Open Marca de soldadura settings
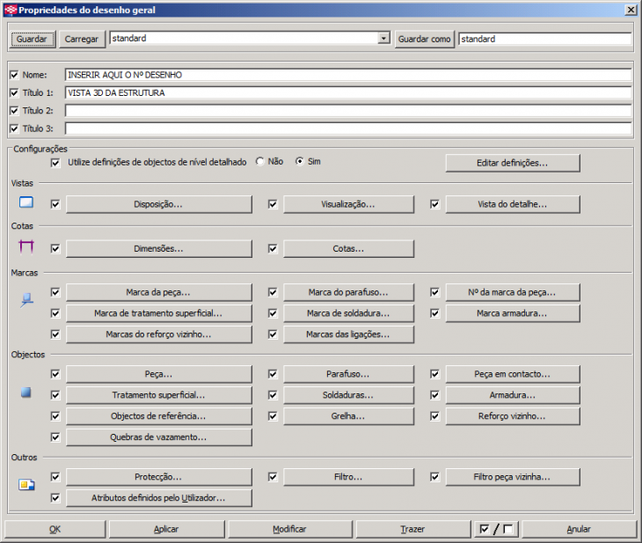Image resolution: width=642 pixels, height=543 pixels. pyautogui.click(x=348, y=313)
